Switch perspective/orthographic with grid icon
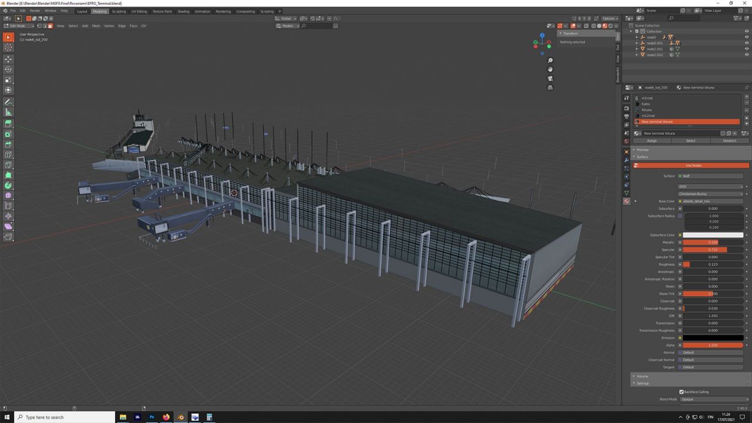The height and width of the screenshot is (423, 752). pyautogui.click(x=550, y=88)
